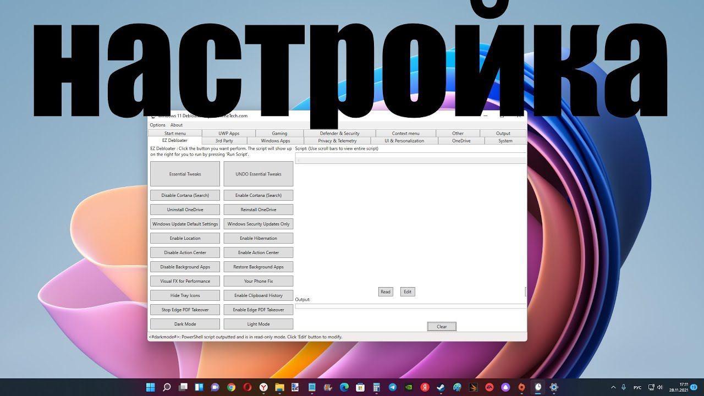The width and height of the screenshot is (704, 396).
Task: Open Google Chrome from the taskbar
Action: tap(231, 387)
